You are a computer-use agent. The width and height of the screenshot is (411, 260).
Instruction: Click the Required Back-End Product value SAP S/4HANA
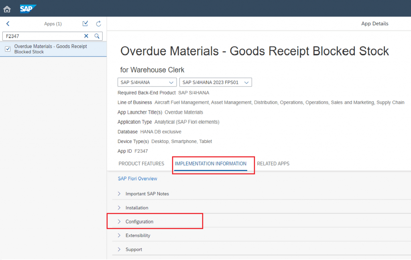(194, 93)
